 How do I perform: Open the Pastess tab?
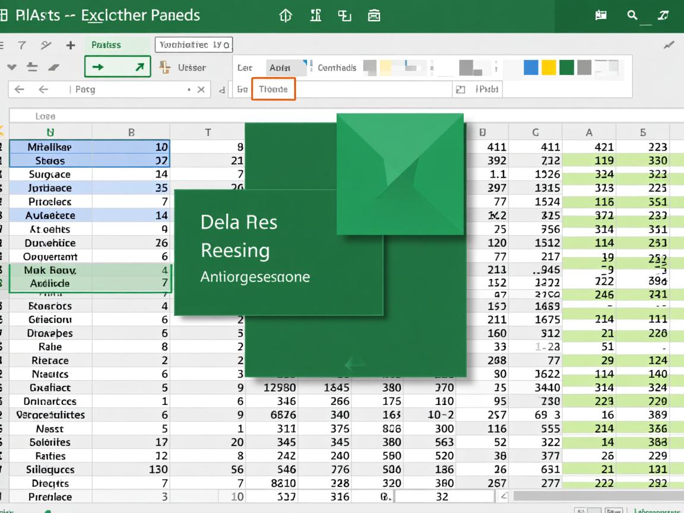pos(106,45)
